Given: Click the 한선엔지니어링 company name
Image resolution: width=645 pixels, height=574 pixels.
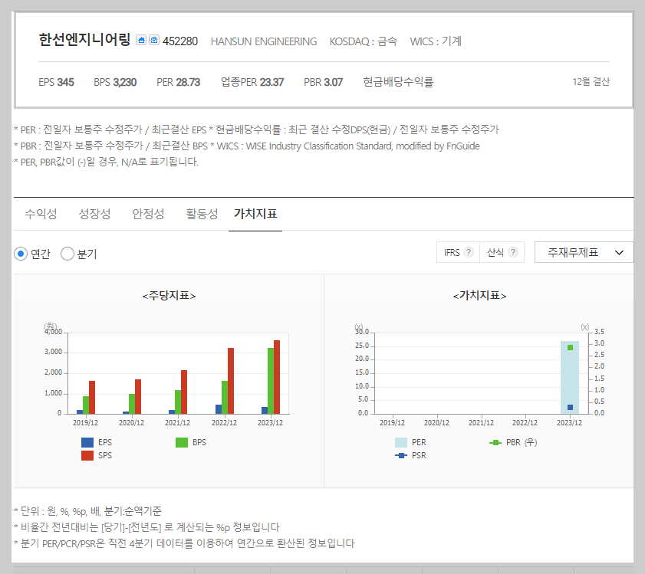Looking at the screenshot, I should [x=84, y=40].
